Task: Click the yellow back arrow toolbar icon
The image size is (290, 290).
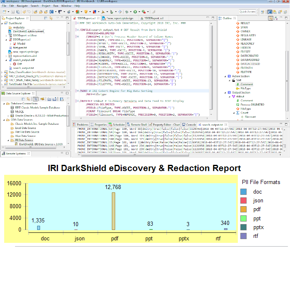Action: (24, 12)
